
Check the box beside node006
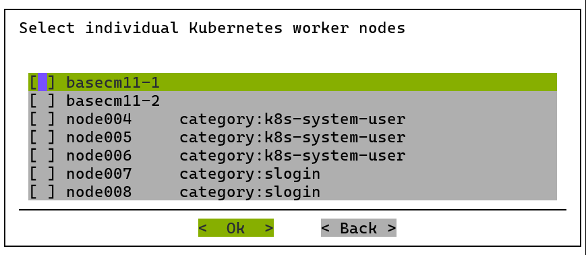coord(42,156)
